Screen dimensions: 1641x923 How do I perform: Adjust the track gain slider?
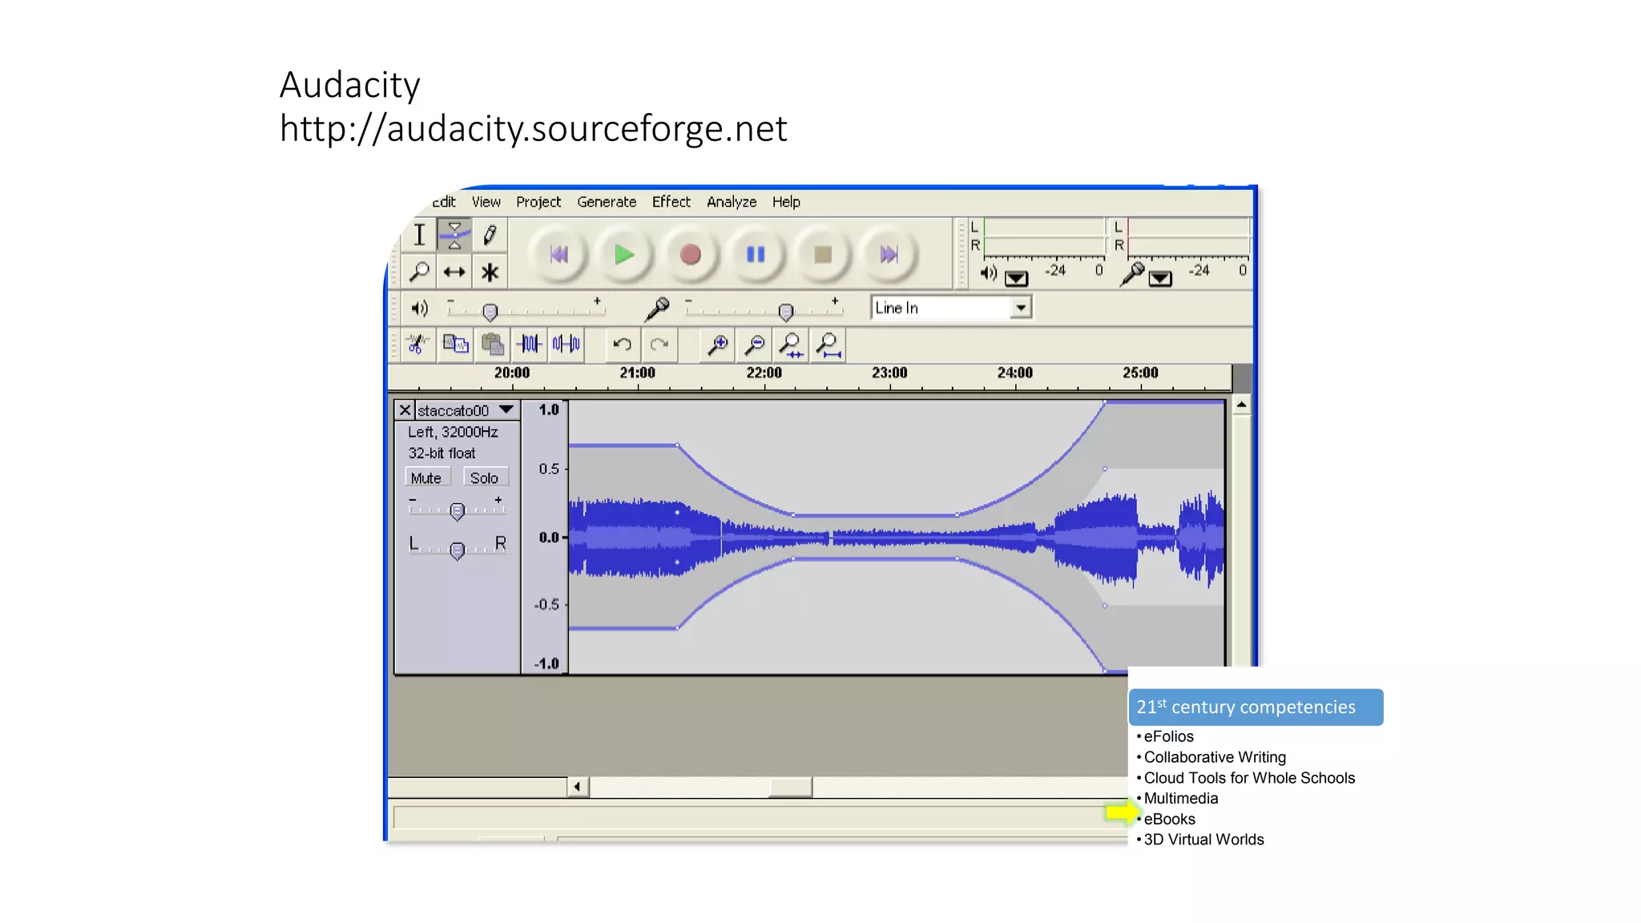(457, 510)
